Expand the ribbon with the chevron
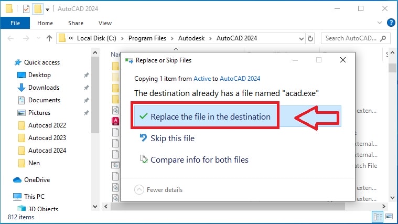 coord(380,23)
